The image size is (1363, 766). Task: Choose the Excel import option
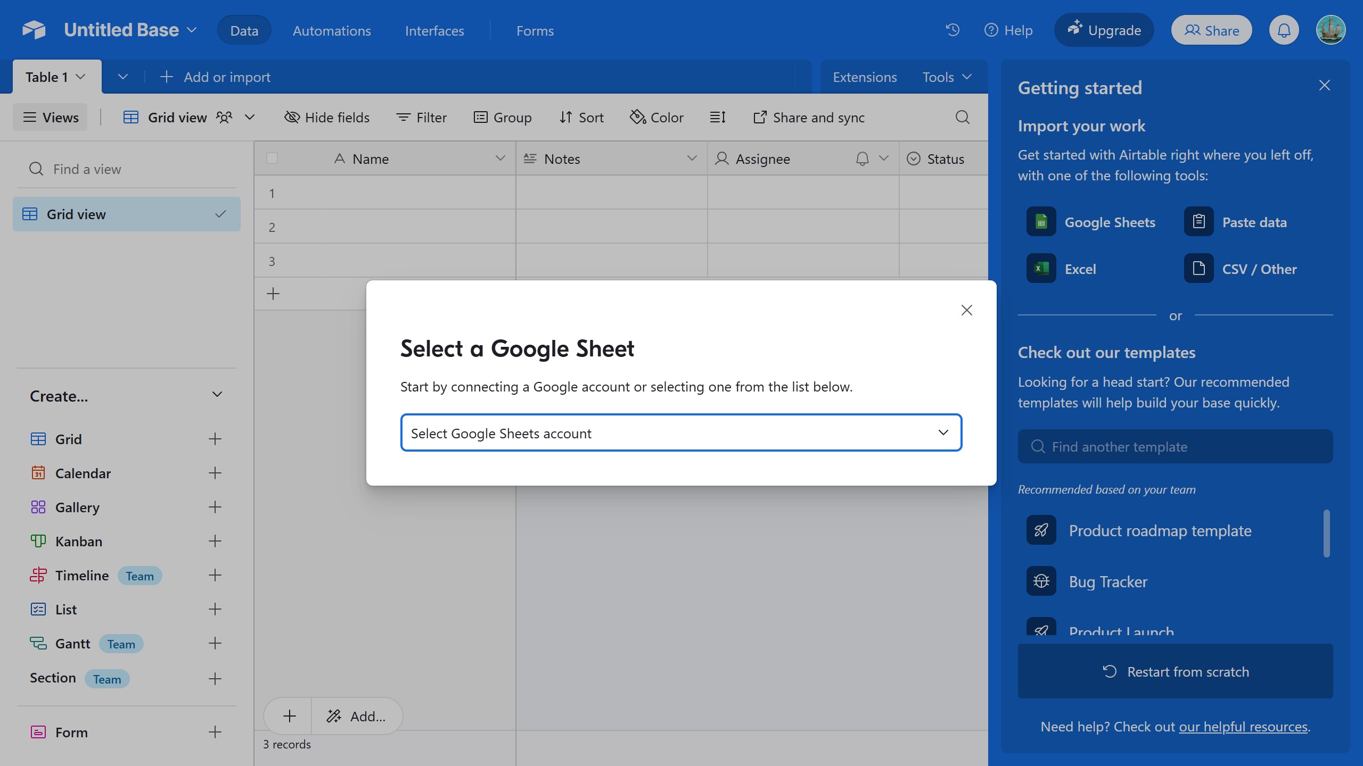point(1061,269)
